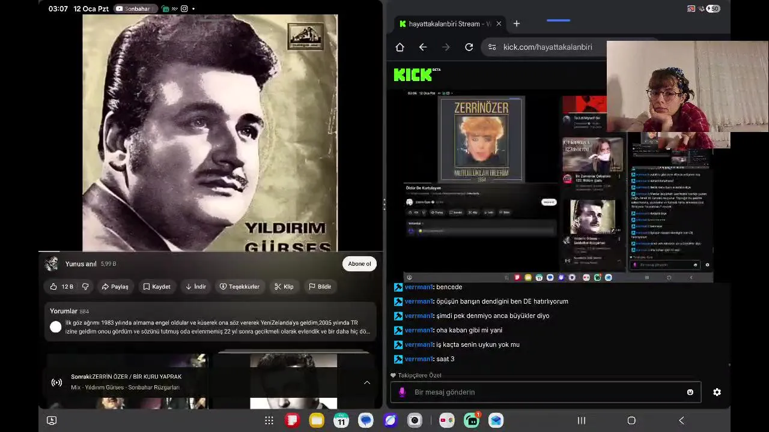This screenshot has width=769, height=432.
Task: Open site settings icon in address bar
Action: (492, 47)
